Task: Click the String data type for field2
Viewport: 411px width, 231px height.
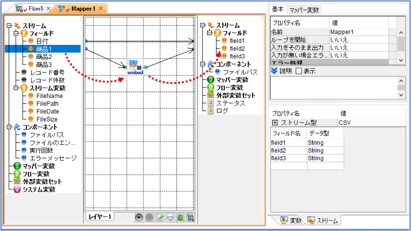Action: (325, 151)
